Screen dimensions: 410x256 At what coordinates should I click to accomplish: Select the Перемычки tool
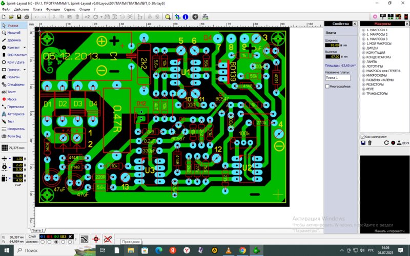[x=14, y=106]
